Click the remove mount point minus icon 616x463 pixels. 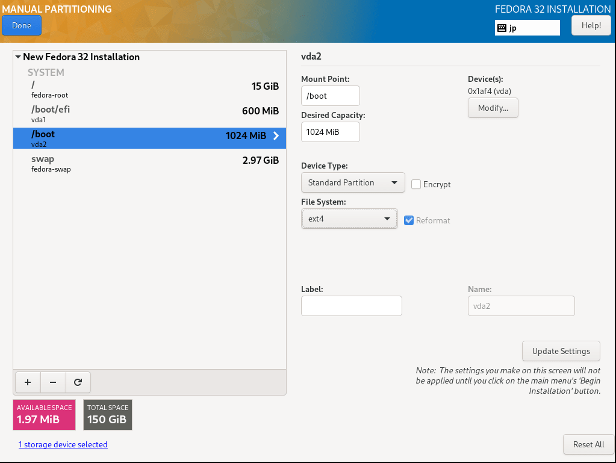coord(53,382)
